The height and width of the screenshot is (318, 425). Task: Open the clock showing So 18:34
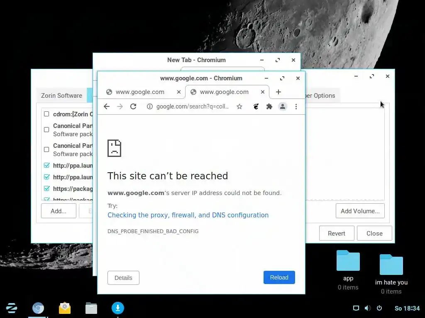(x=407, y=308)
